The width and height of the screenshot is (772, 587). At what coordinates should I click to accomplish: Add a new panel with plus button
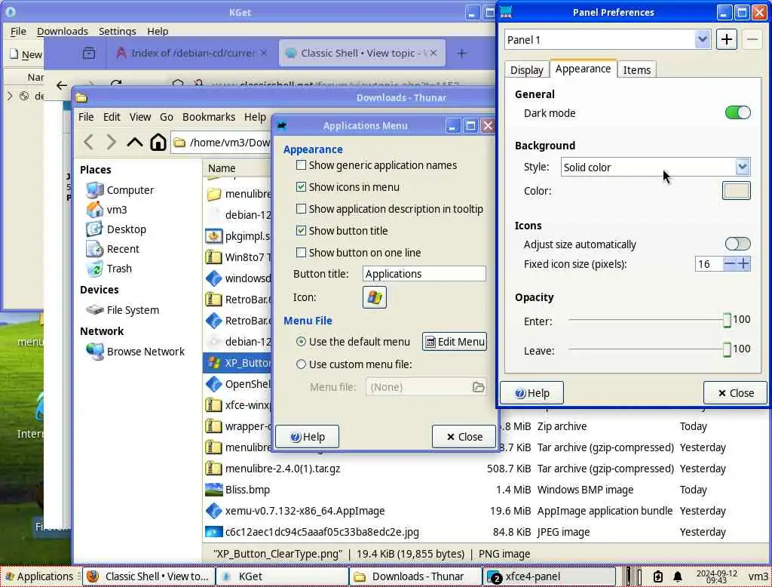pos(726,40)
